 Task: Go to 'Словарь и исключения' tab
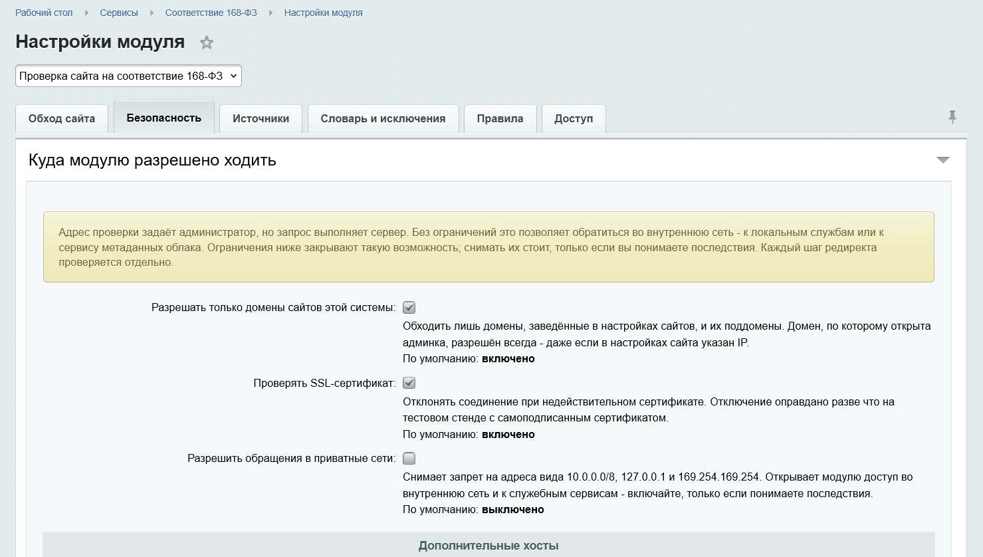click(383, 119)
